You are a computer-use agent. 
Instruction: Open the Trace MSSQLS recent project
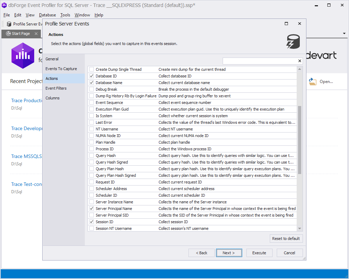point(27,156)
